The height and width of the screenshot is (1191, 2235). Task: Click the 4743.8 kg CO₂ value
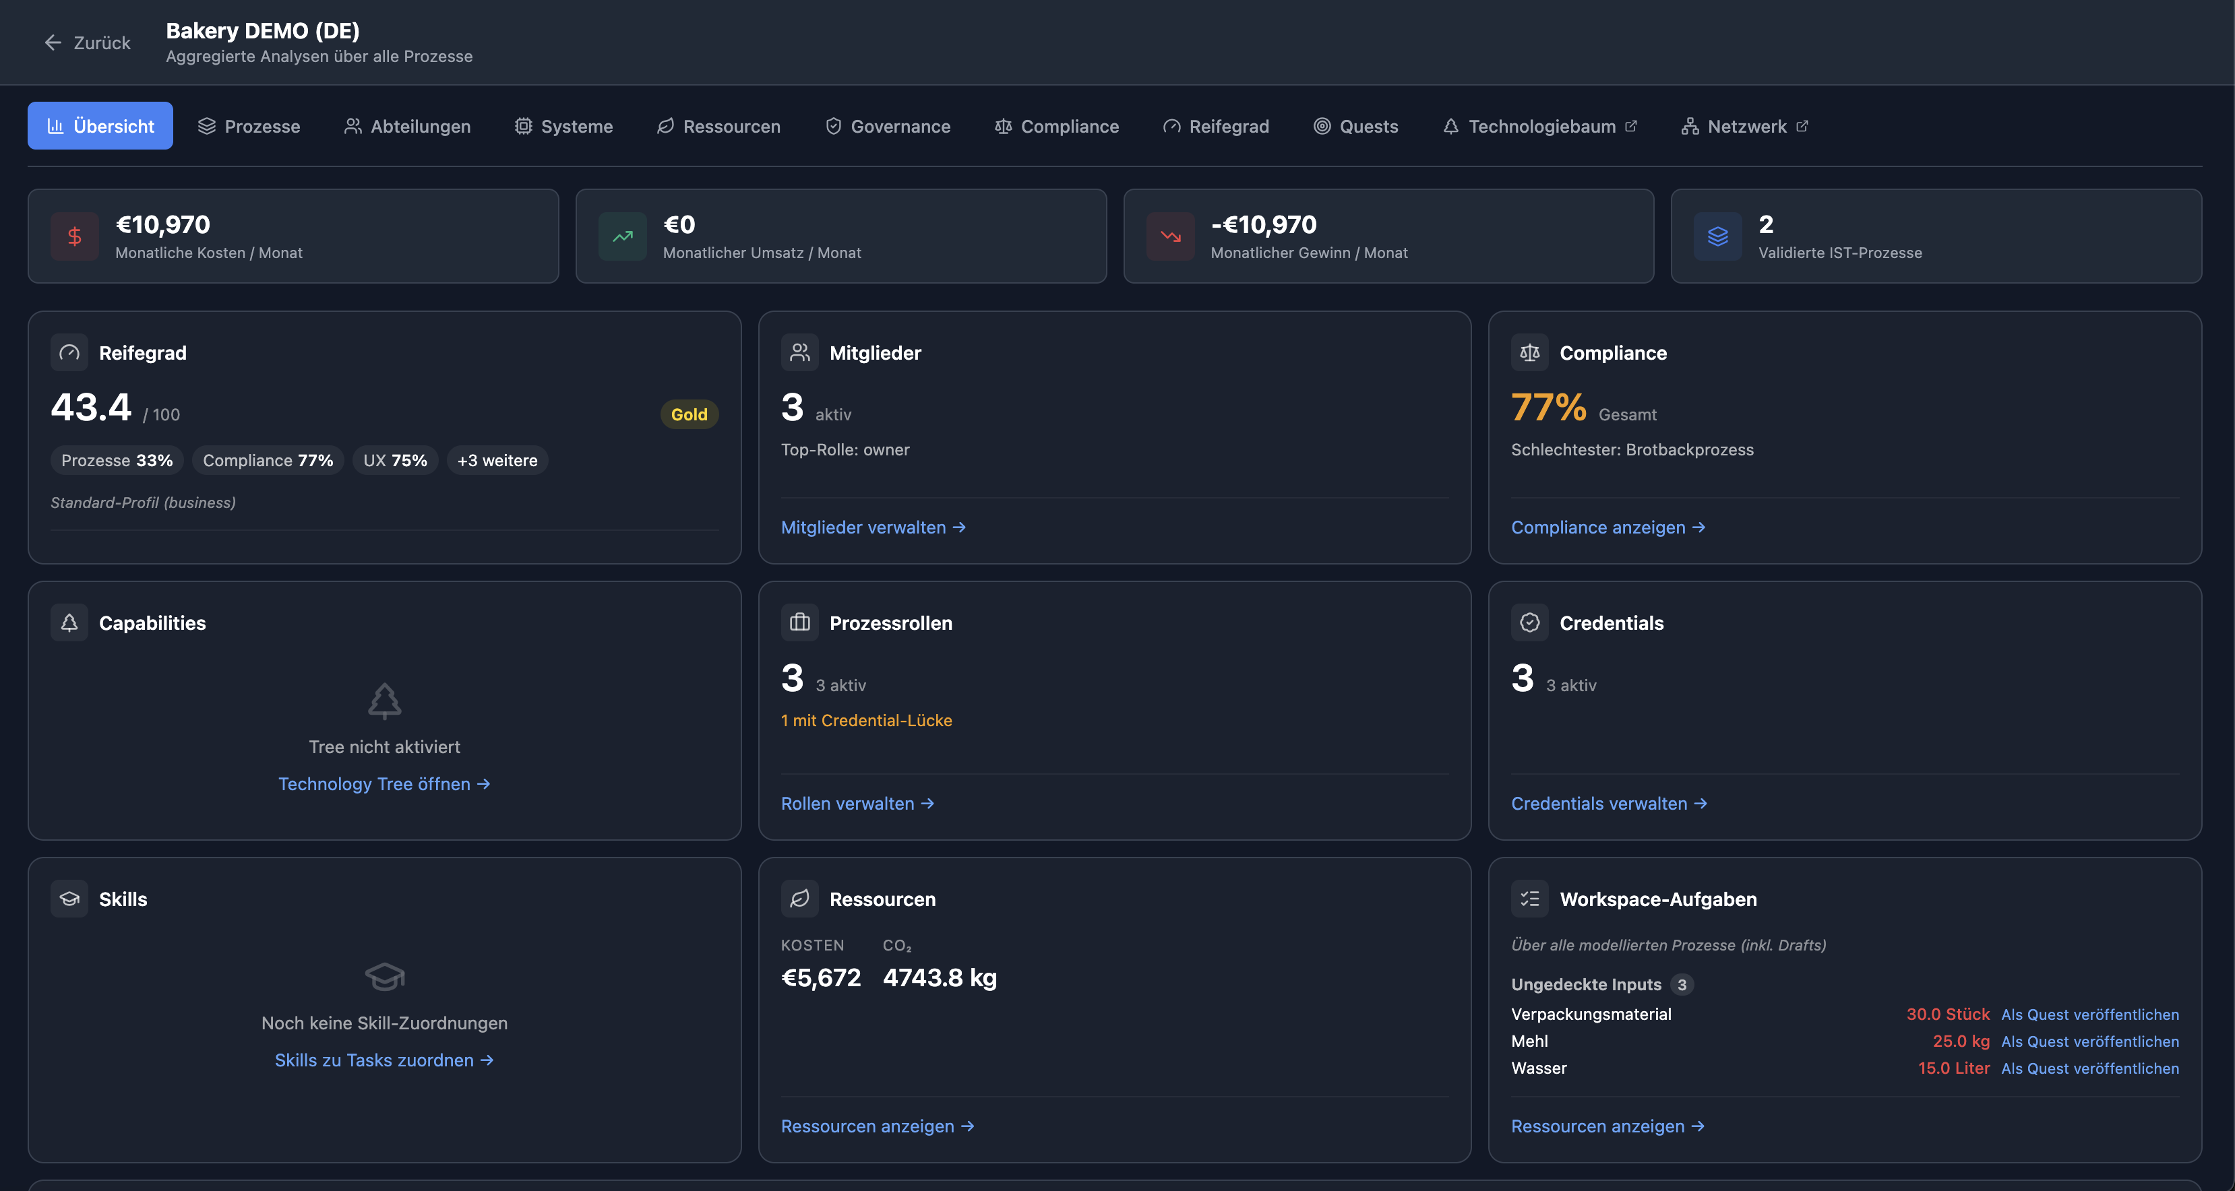[940, 977]
